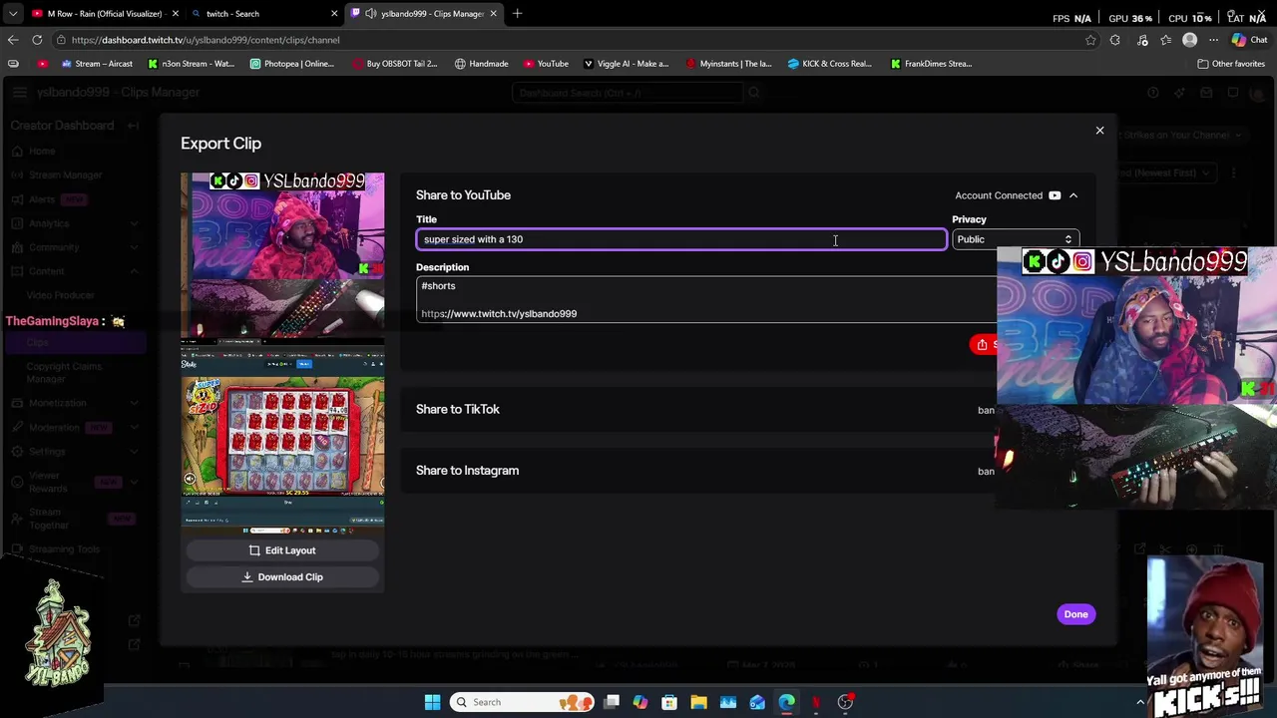
Task: Click the sidebar collapse arrow beside Creator Dashboard
Action: click(133, 126)
